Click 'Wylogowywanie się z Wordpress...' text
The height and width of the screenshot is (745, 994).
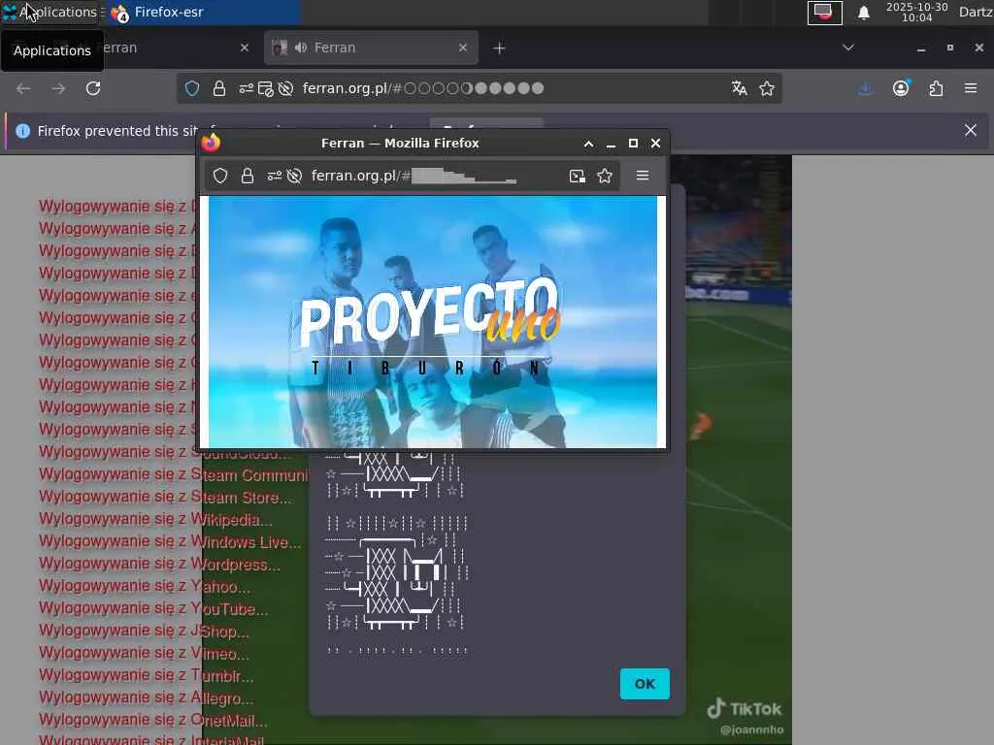click(159, 565)
